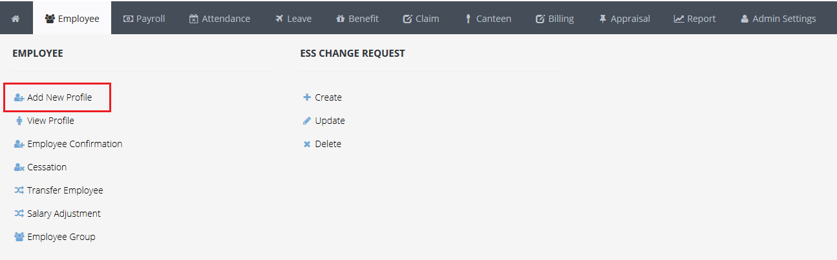Click the home icon in the navigation bar
The image size is (837, 260).
[16, 19]
